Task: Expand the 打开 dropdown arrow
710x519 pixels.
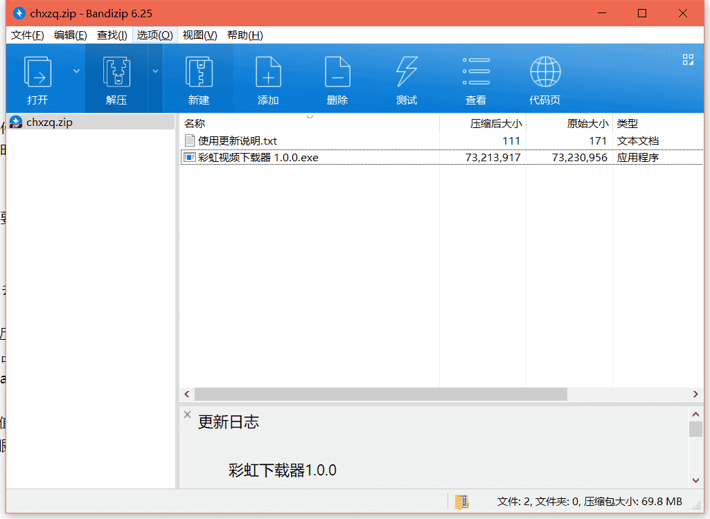Action: 76,71
